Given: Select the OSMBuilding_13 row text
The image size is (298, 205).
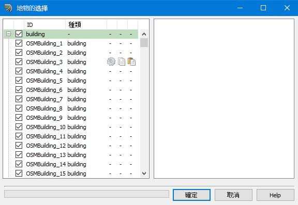Looking at the screenshot, I should click(x=46, y=155).
